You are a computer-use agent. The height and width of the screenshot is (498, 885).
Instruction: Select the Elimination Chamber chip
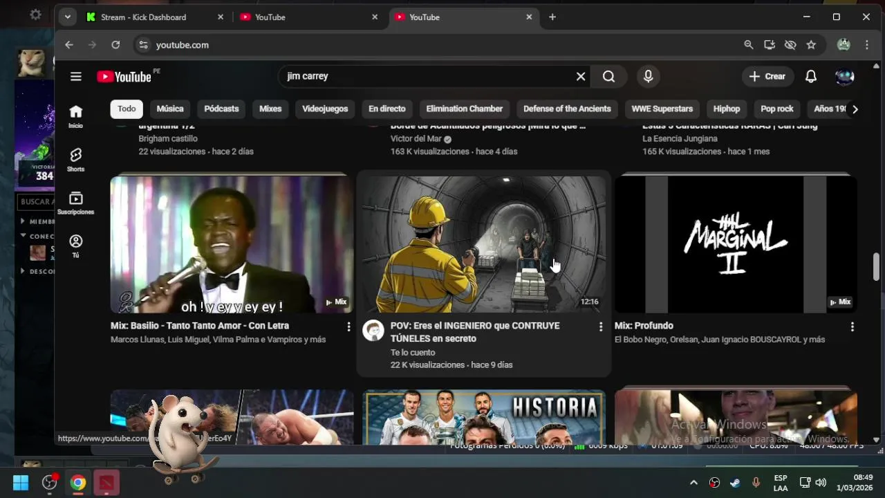[x=465, y=109]
